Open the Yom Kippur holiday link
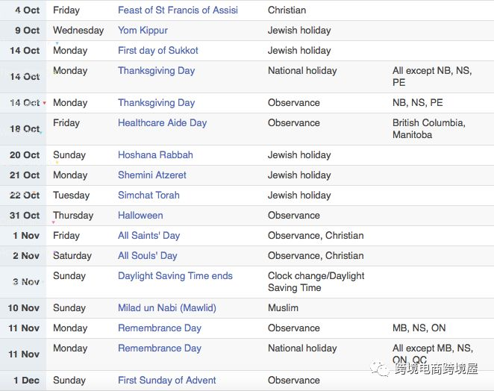Screen dimensions: 494x391 (x=143, y=31)
